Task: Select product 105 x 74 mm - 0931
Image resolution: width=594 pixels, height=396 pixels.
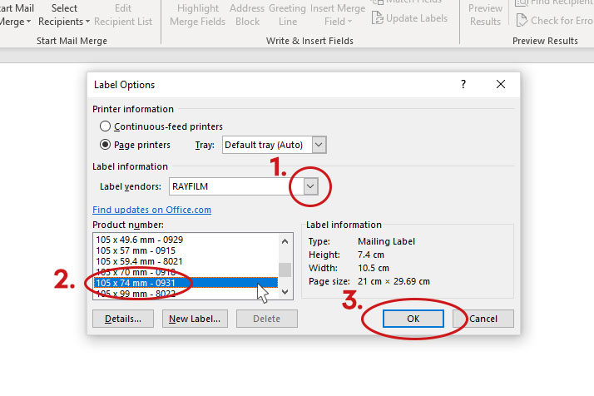Action: pyautogui.click(x=186, y=283)
